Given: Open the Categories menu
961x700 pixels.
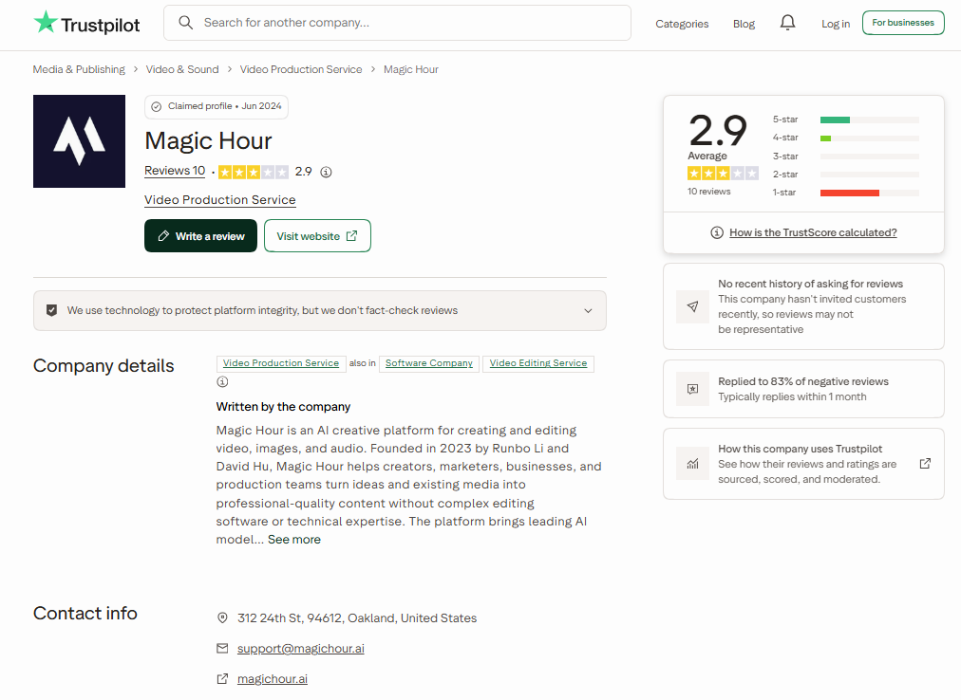Looking at the screenshot, I should click(x=682, y=24).
